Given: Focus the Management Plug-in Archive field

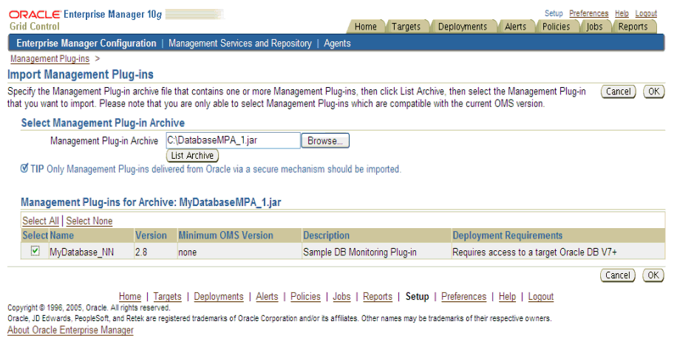Looking at the screenshot, I should 232,140.
